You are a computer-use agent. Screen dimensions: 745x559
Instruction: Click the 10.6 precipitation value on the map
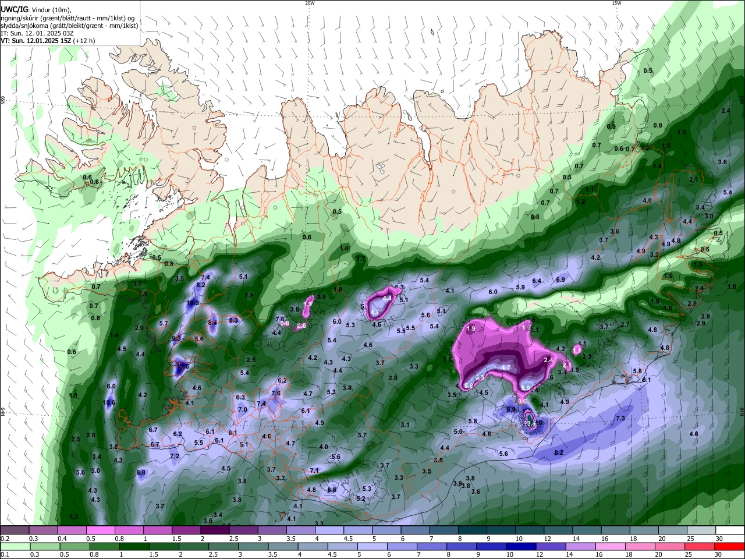(x=109, y=402)
